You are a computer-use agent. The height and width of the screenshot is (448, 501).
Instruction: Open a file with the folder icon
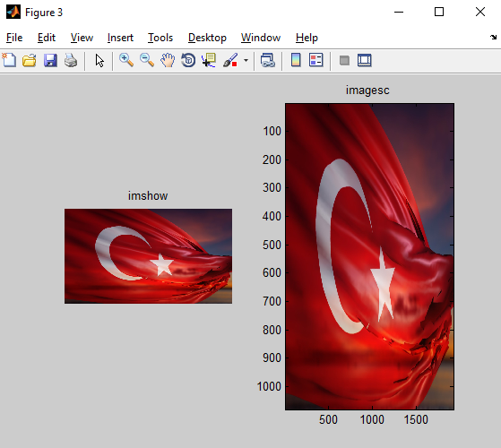pos(30,60)
